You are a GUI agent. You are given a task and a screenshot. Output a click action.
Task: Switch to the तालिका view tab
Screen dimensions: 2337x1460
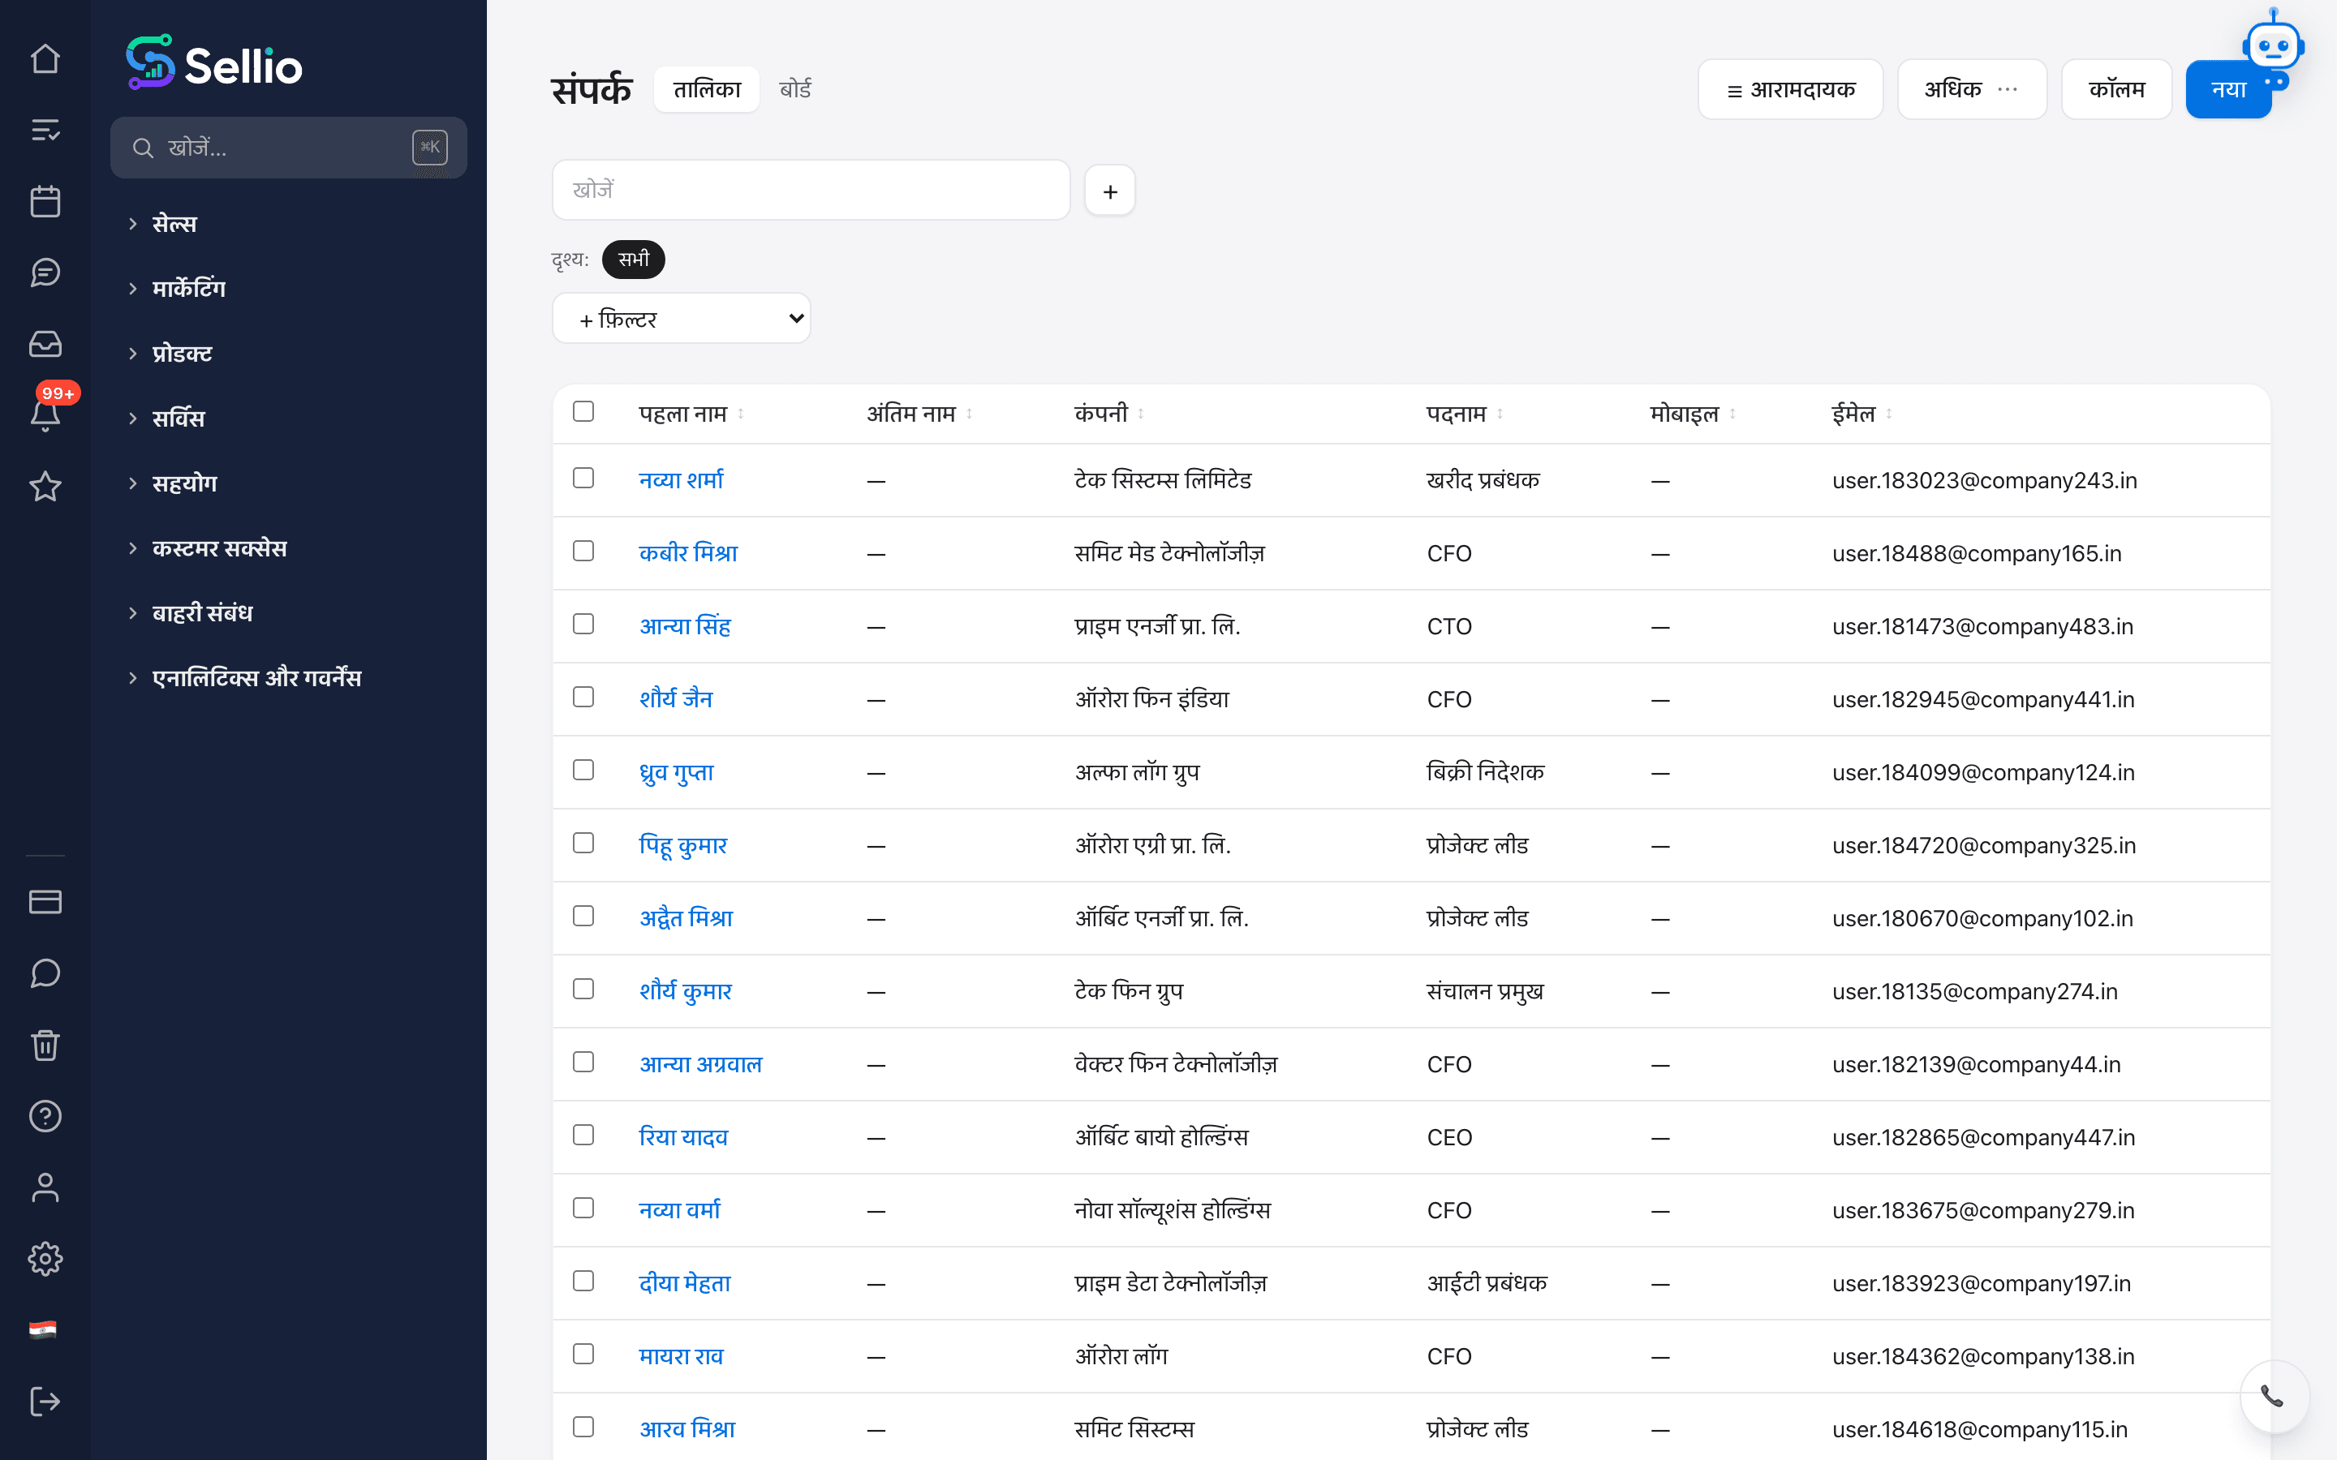pos(707,90)
